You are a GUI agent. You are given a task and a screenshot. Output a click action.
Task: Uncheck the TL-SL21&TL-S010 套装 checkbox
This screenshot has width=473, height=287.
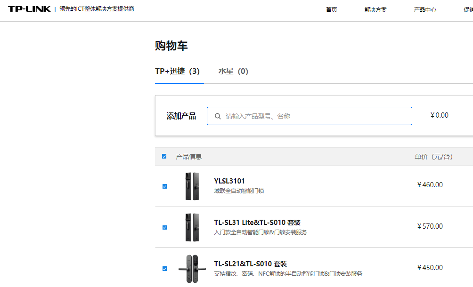click(164, 269)
